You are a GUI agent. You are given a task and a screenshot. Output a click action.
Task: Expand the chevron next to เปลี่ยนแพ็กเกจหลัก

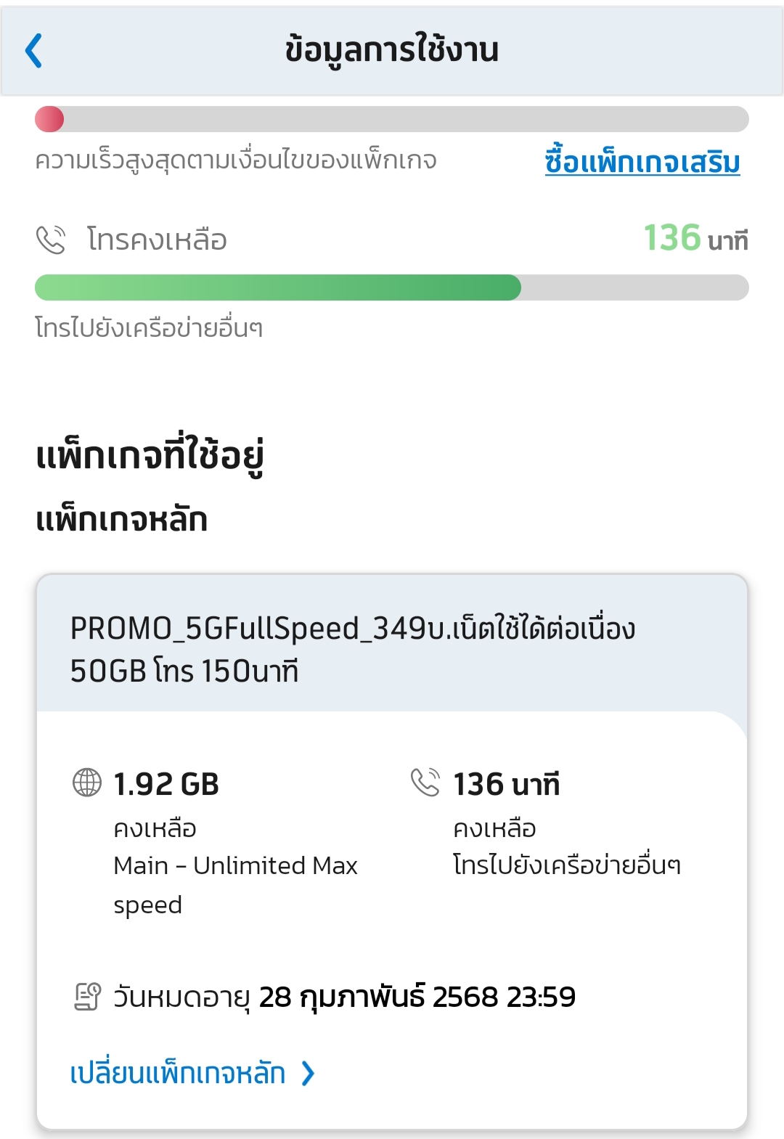(x=309, y=1073)
